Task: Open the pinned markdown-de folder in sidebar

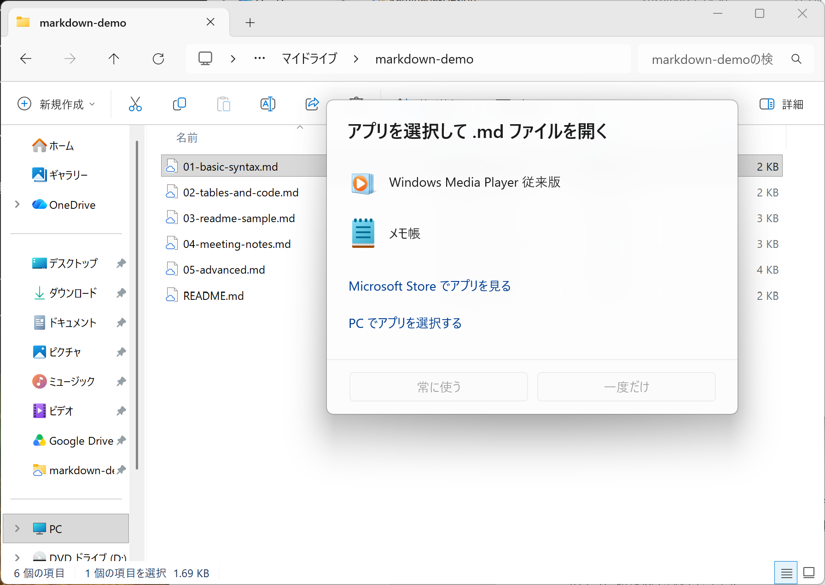Action: coord(73,470)
